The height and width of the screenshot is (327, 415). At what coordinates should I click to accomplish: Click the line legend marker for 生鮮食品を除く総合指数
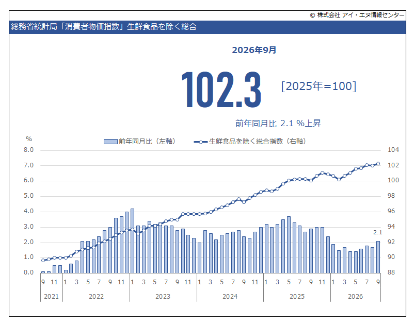(x=201, y=142)
